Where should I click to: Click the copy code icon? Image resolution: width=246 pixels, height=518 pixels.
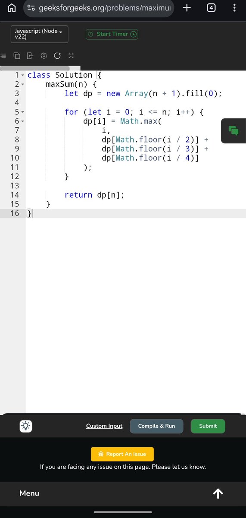(x=17, y=56)
